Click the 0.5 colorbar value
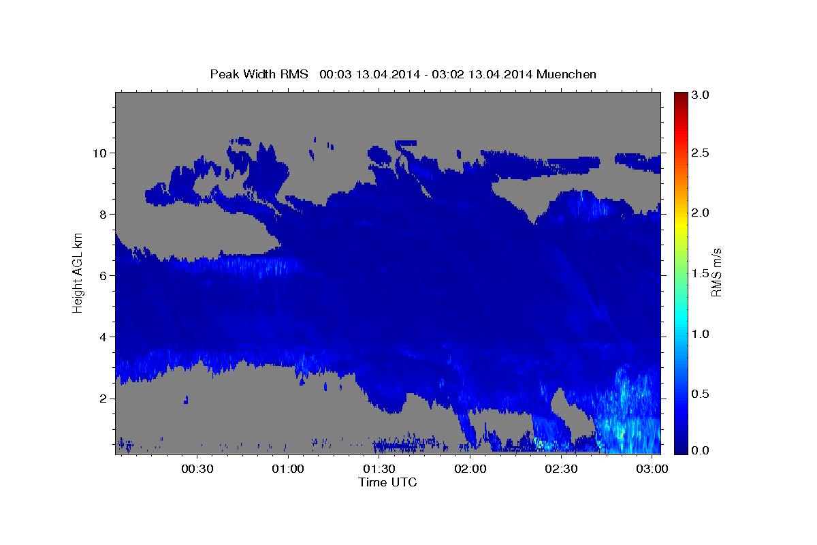 (x=701, y=394)
